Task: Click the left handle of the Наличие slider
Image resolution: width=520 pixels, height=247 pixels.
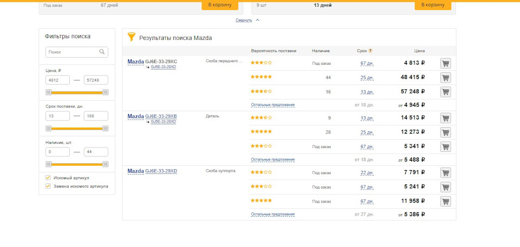Action: (x=49, y=164)
